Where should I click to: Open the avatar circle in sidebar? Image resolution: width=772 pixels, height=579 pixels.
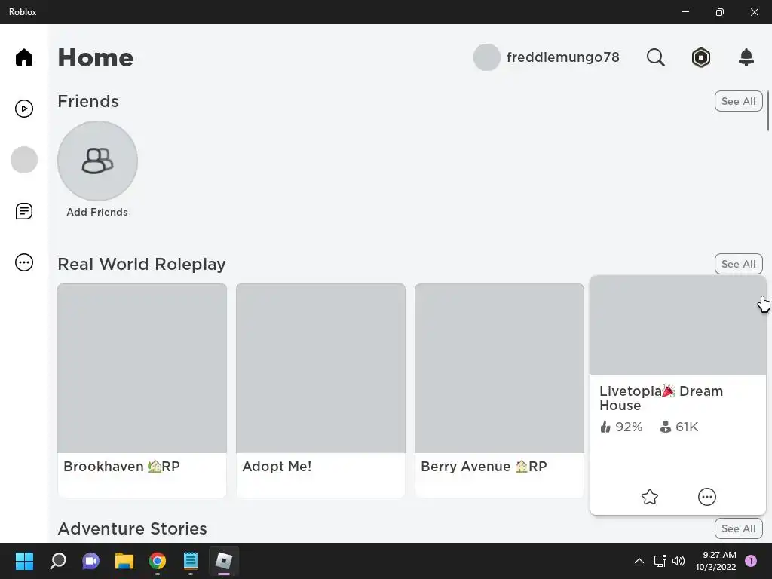(x=23, y=160)
